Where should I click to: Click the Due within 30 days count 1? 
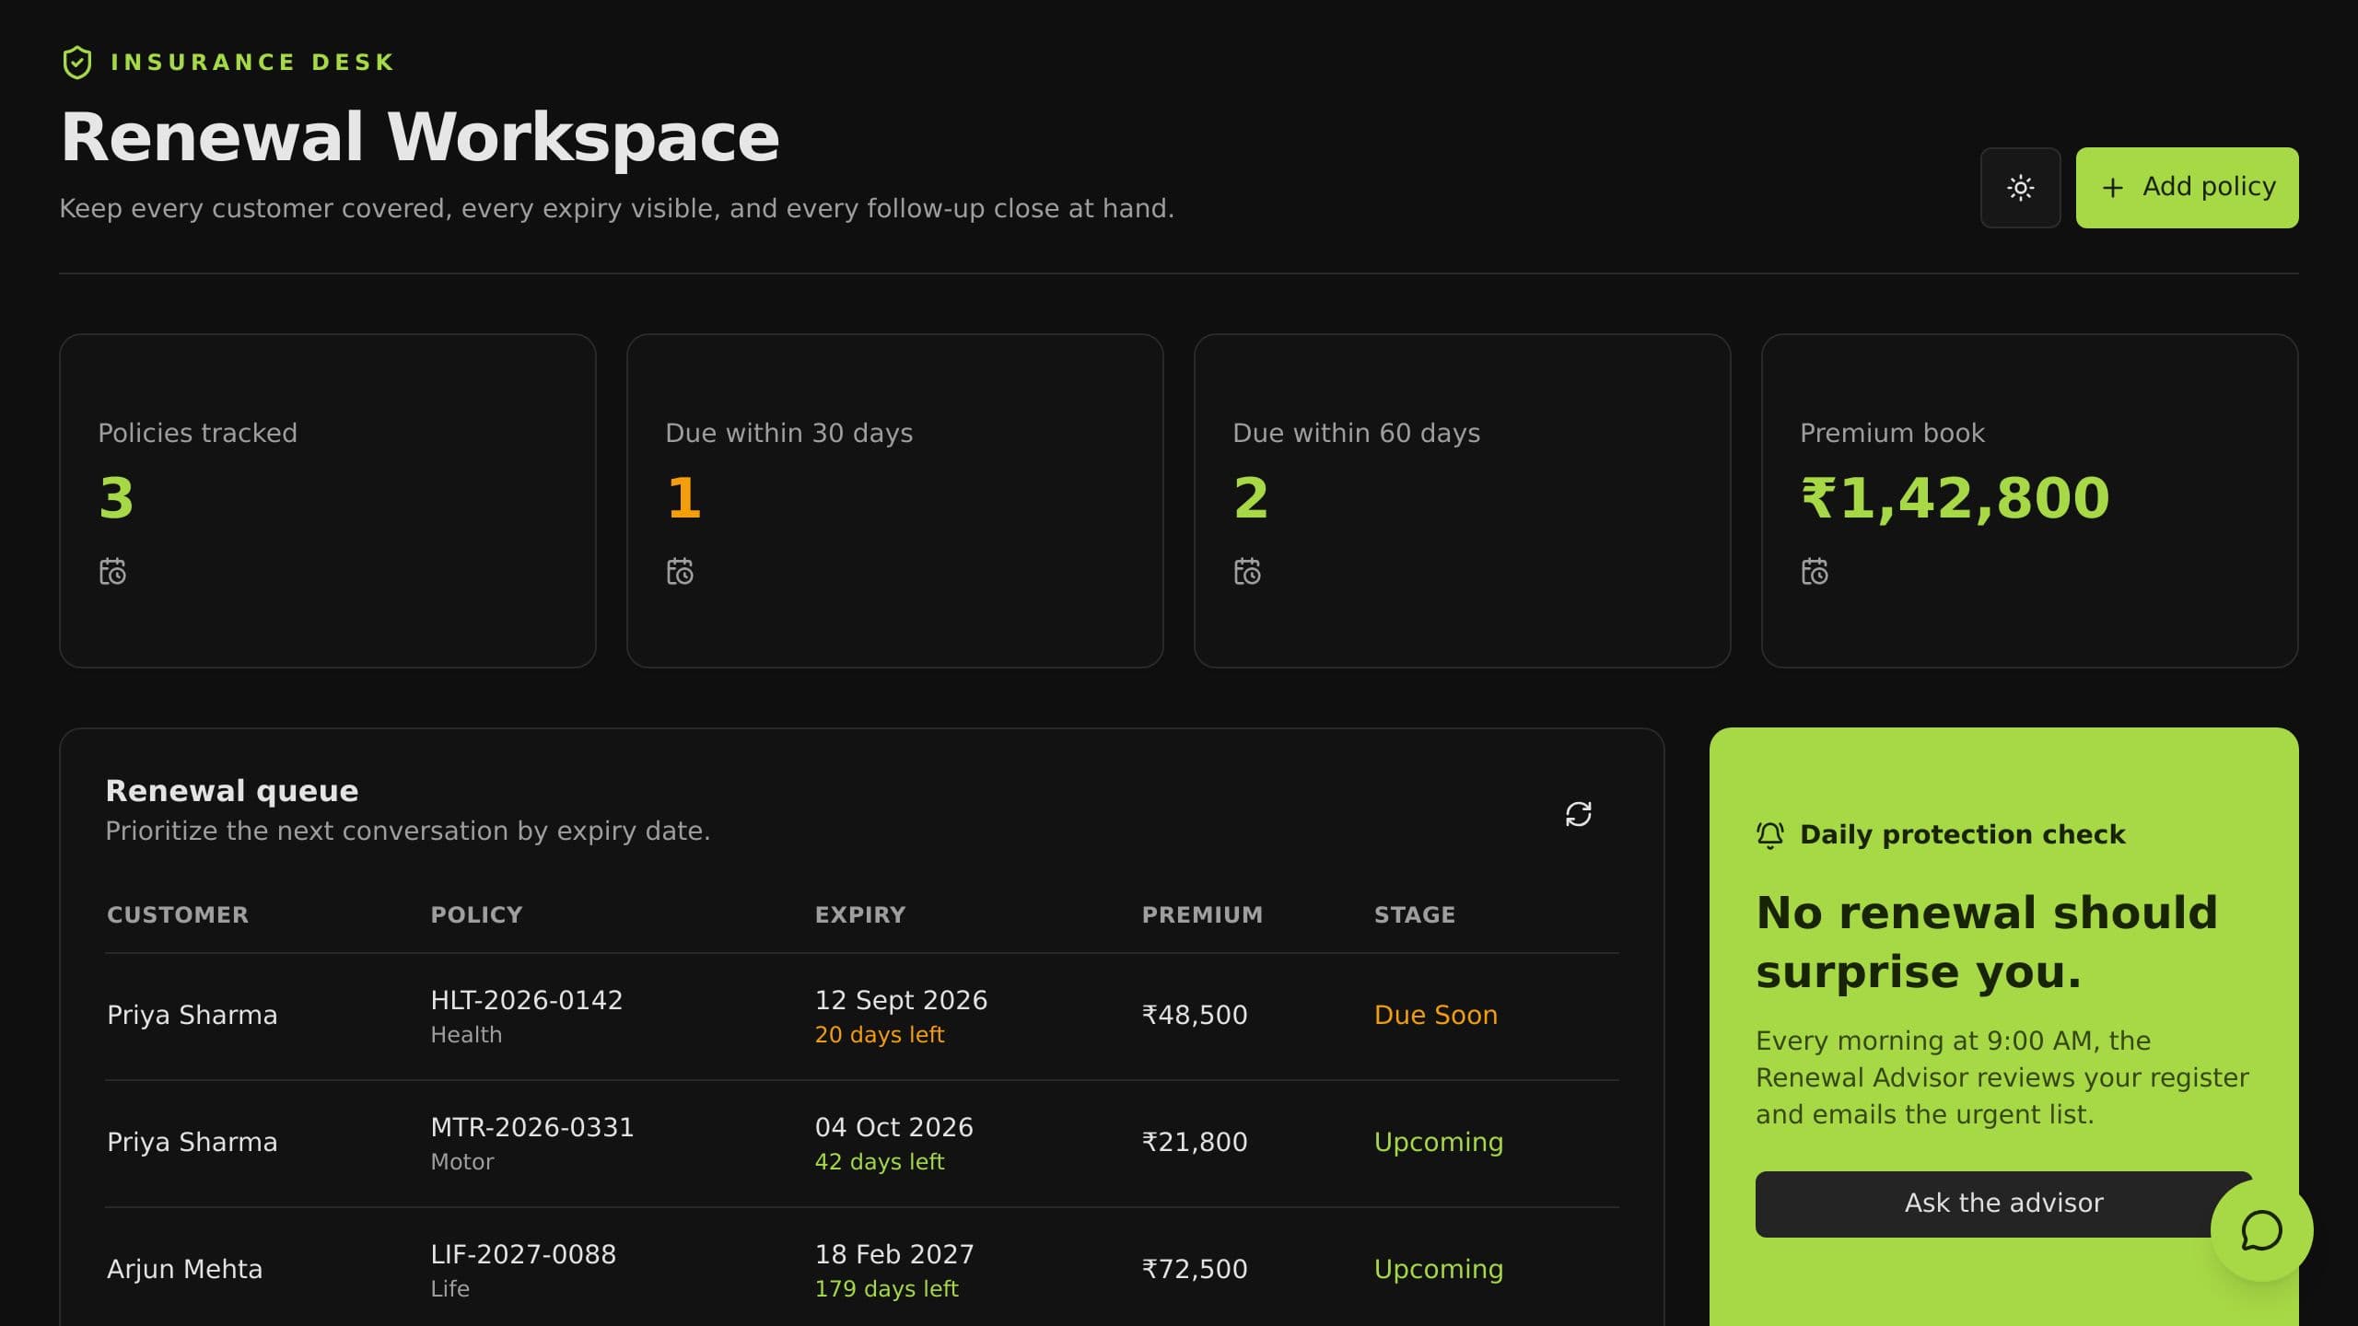684,497
